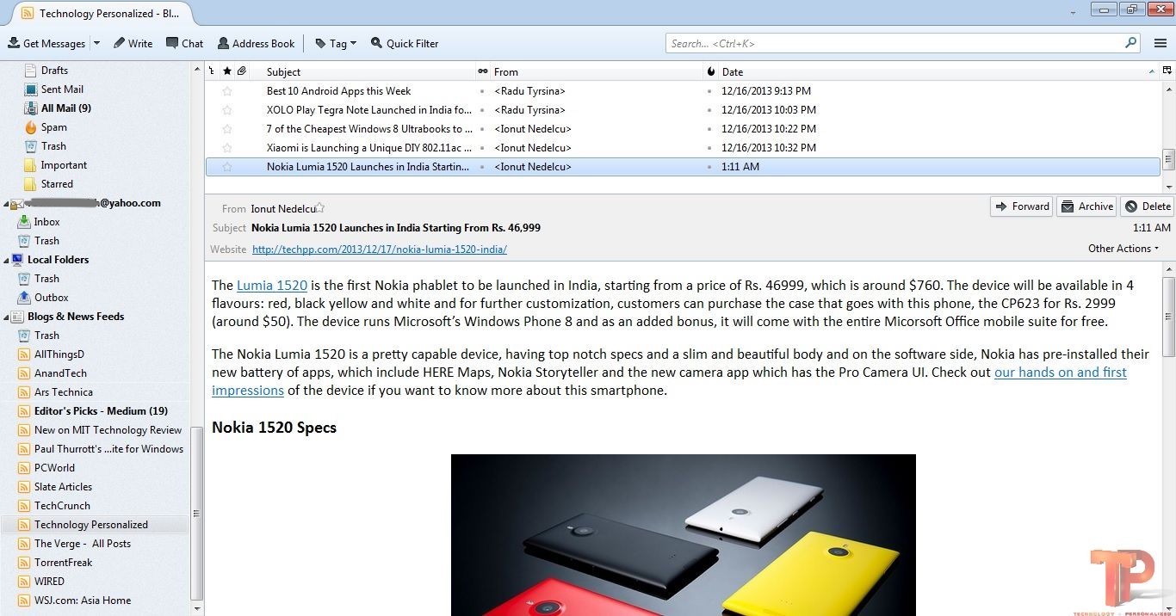
Task: Select the TechCrunch feed
Action: (62, 505)
